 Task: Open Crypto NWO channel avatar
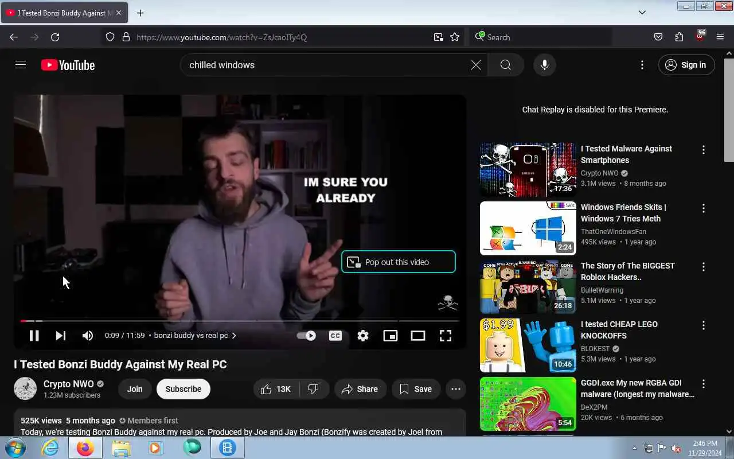pyautogui.click(x=25, y=388)
